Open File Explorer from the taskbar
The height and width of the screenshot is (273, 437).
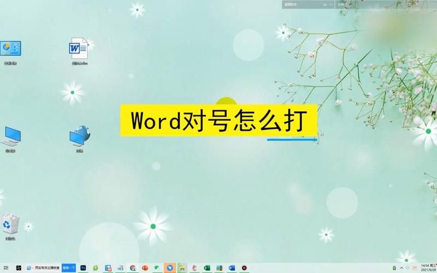[x=182, y=268]
